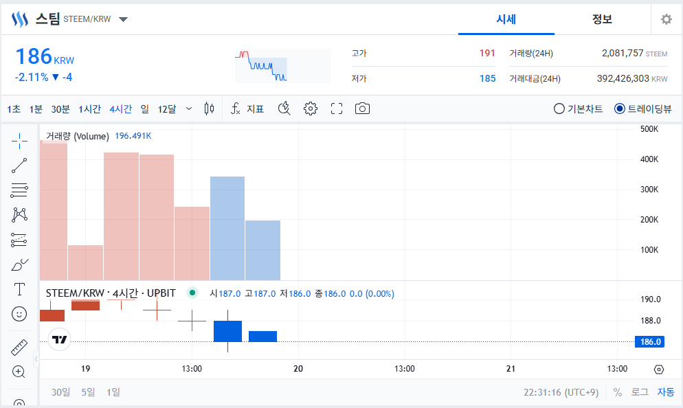Select the 12달 interval

(167, 109)
